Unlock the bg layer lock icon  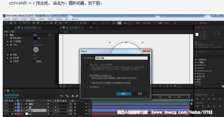coord(12,114)
